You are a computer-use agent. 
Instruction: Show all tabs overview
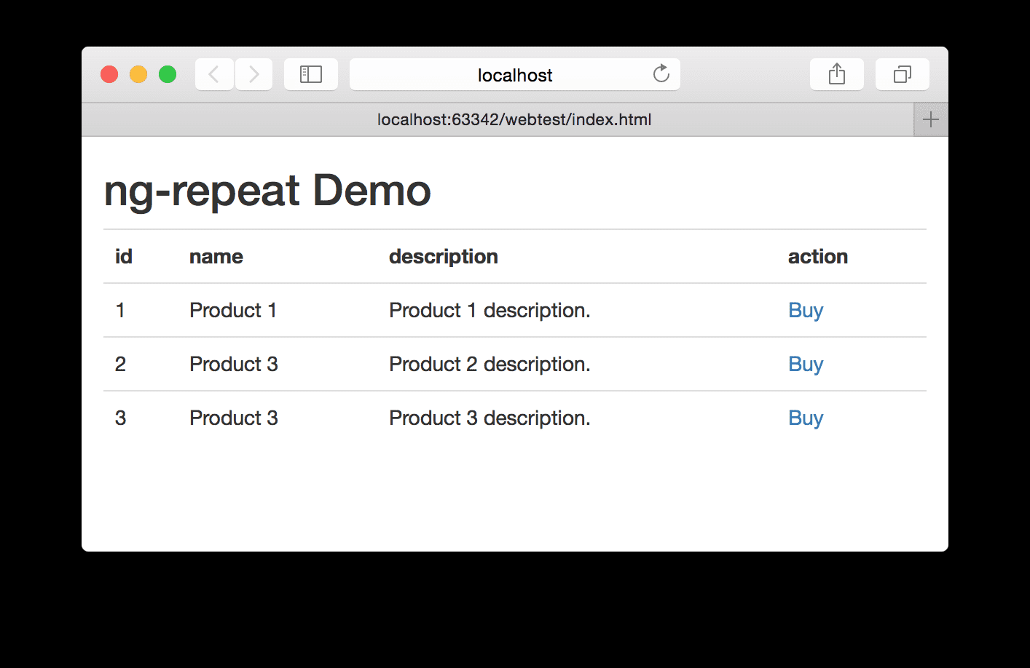(903, 74)
